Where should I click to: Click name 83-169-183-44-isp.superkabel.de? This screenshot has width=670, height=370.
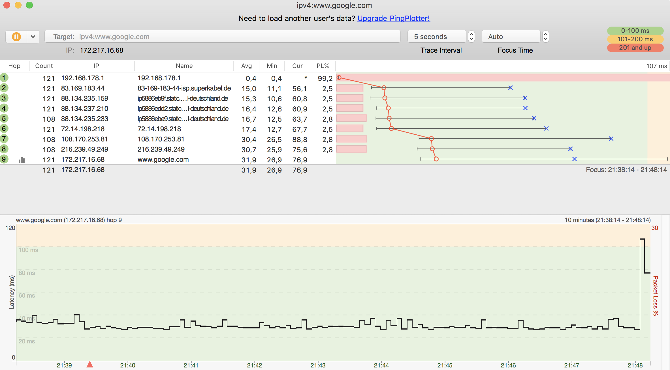(184, 88)
